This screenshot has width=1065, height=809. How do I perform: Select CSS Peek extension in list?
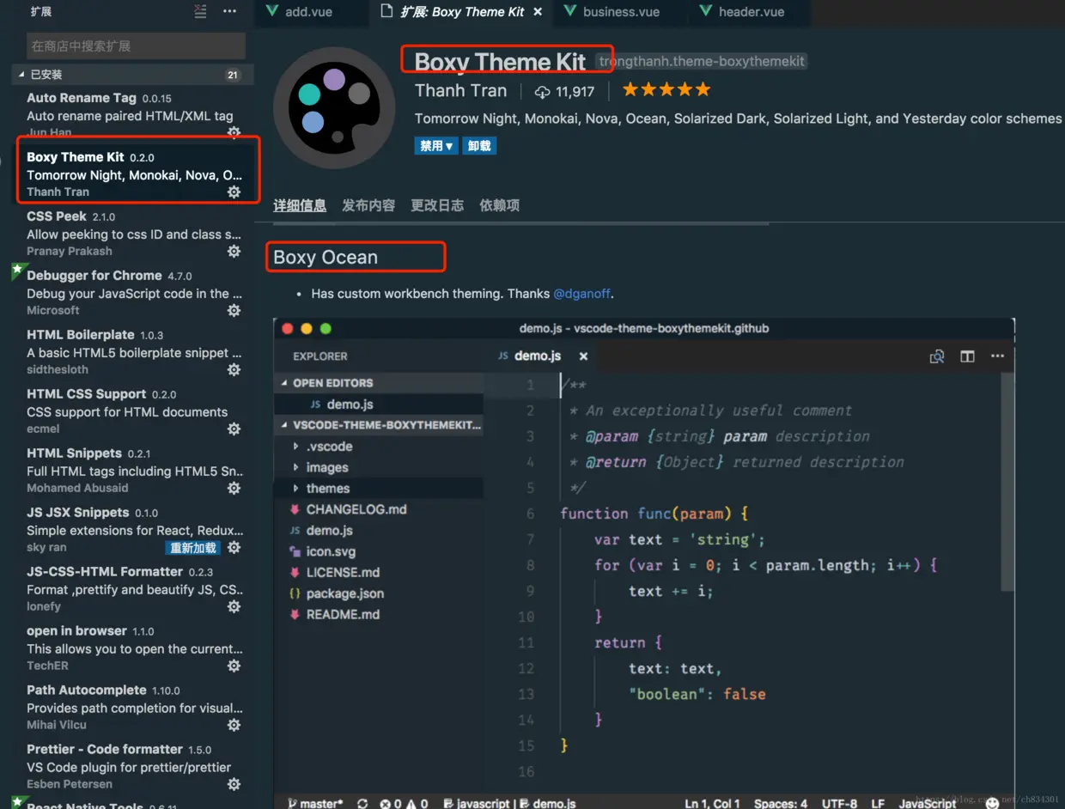coord(133,234)
